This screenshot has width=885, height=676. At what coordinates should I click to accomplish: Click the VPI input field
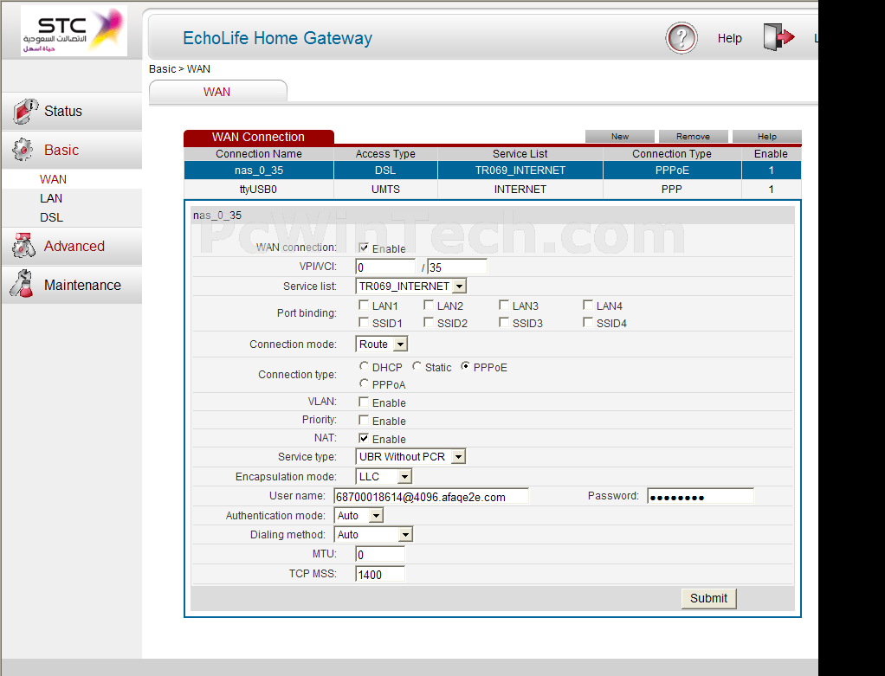385,267
